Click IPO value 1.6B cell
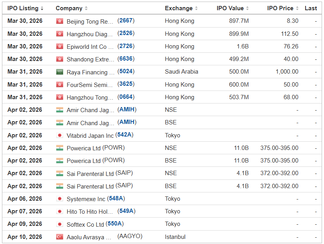Image resolution: width=324 pixels, height=244 pixels. [x=243, y=46]
